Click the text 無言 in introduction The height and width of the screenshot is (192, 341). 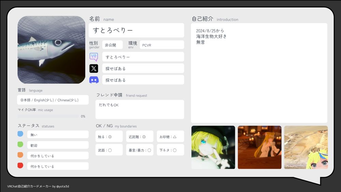[x=200, y=42]
